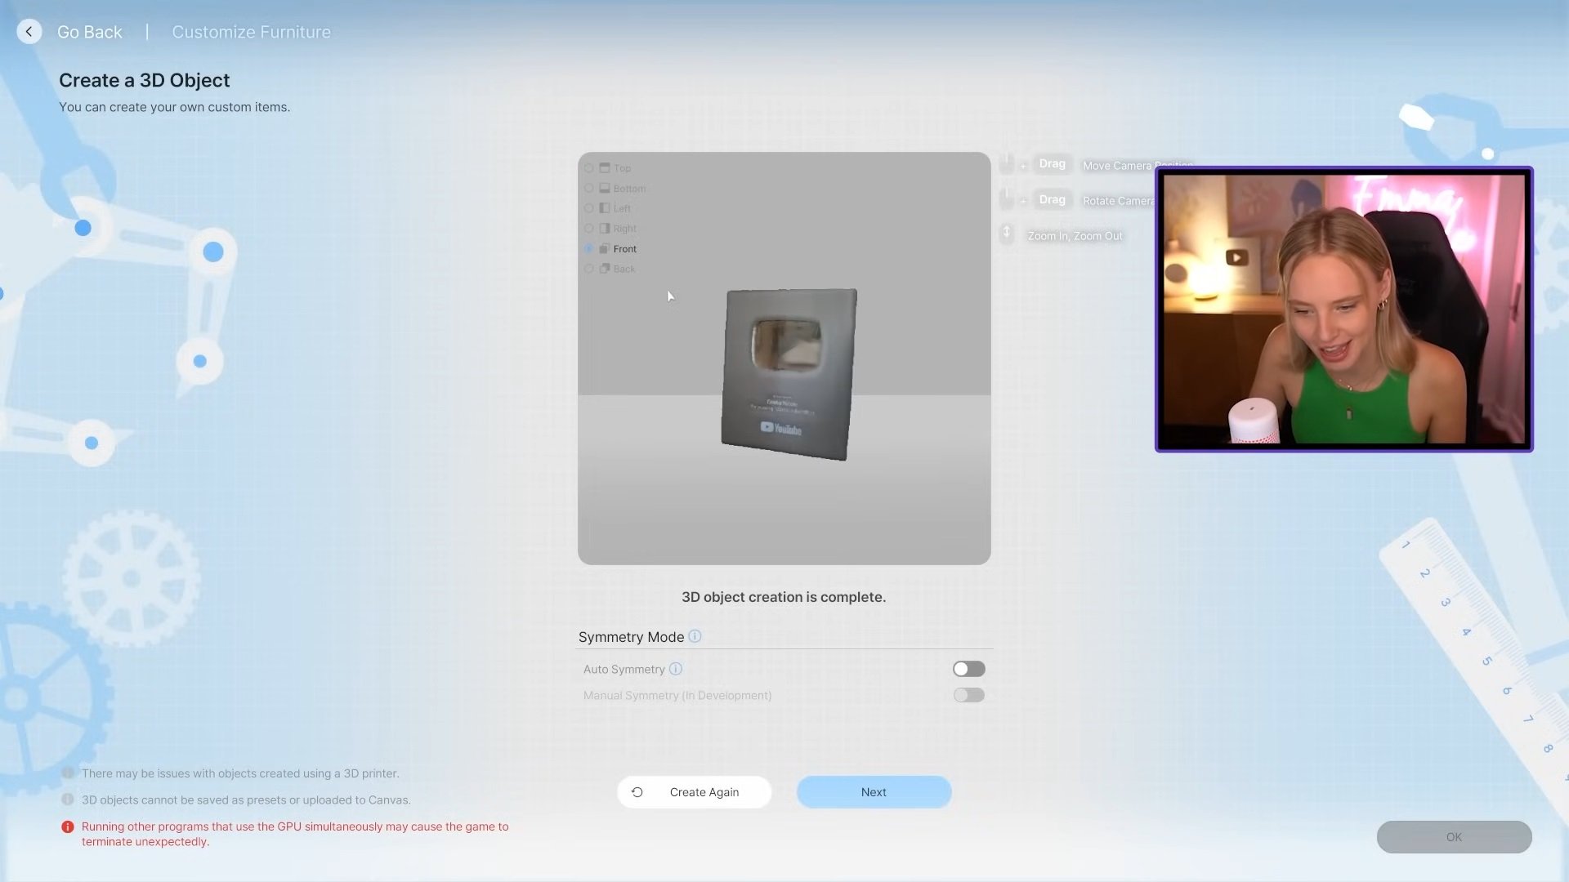The width and height of the screenshot is (1569, 882).
Task: Click the OK button
Action: point(1454,837)
